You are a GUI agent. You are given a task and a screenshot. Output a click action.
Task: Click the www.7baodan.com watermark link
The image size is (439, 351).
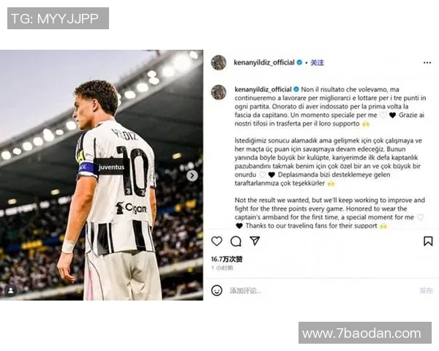(365, 333)
